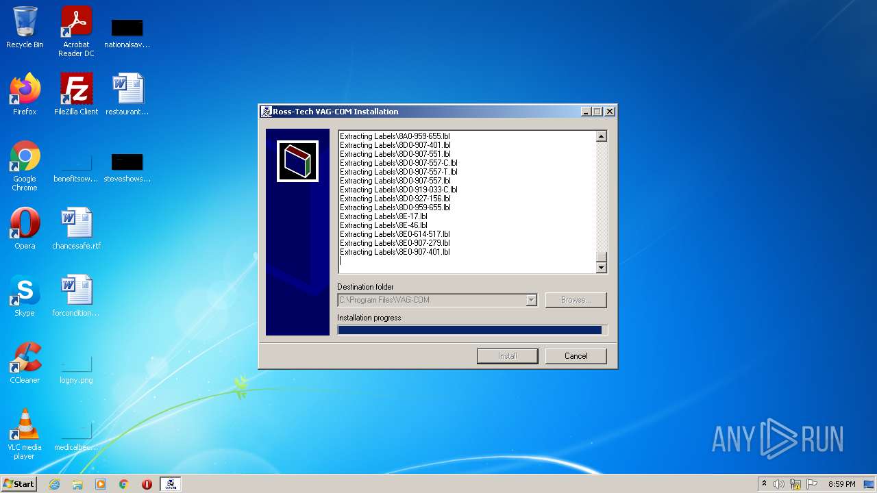Click the network tray icon
This screenshot has height=493, width=877.
point(795,484)
